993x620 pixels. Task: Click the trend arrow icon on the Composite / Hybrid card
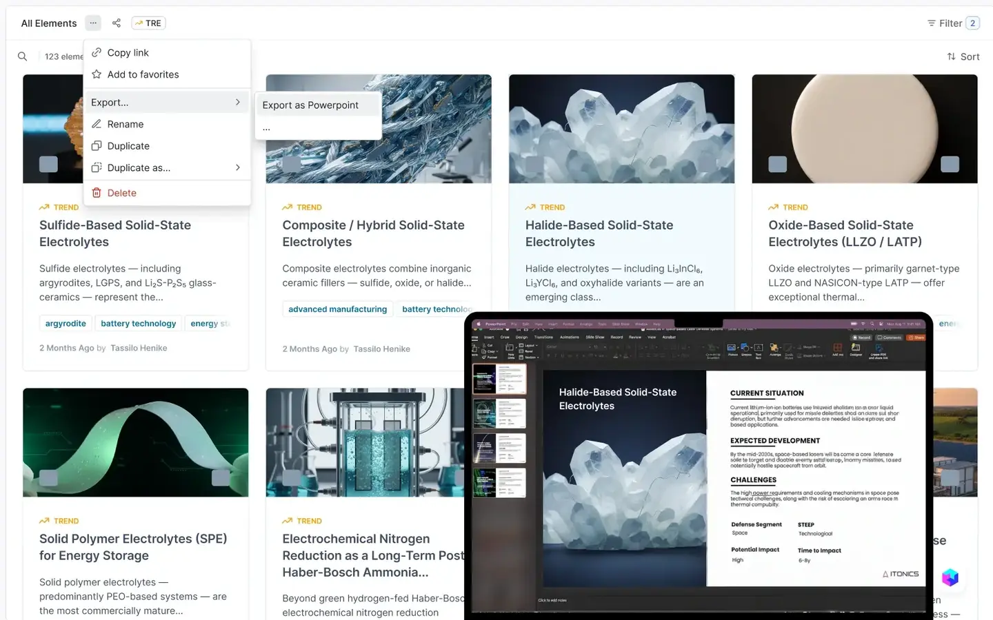(x=287, y=207)
